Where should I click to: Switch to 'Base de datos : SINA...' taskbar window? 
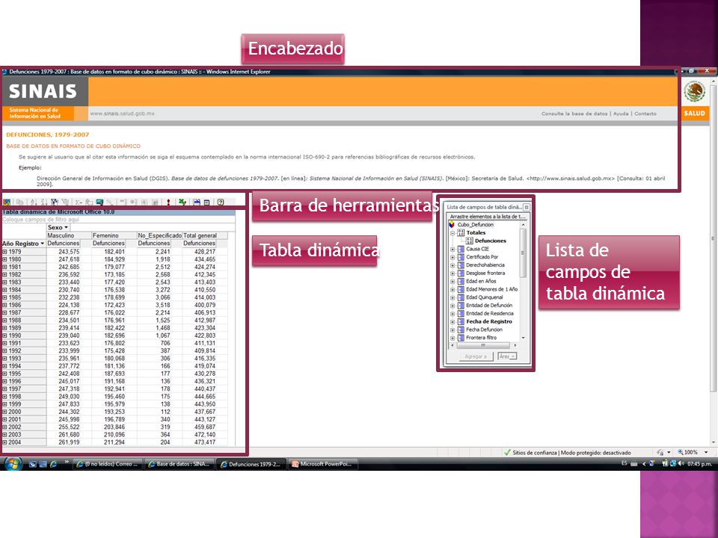[x=179, y=464]
